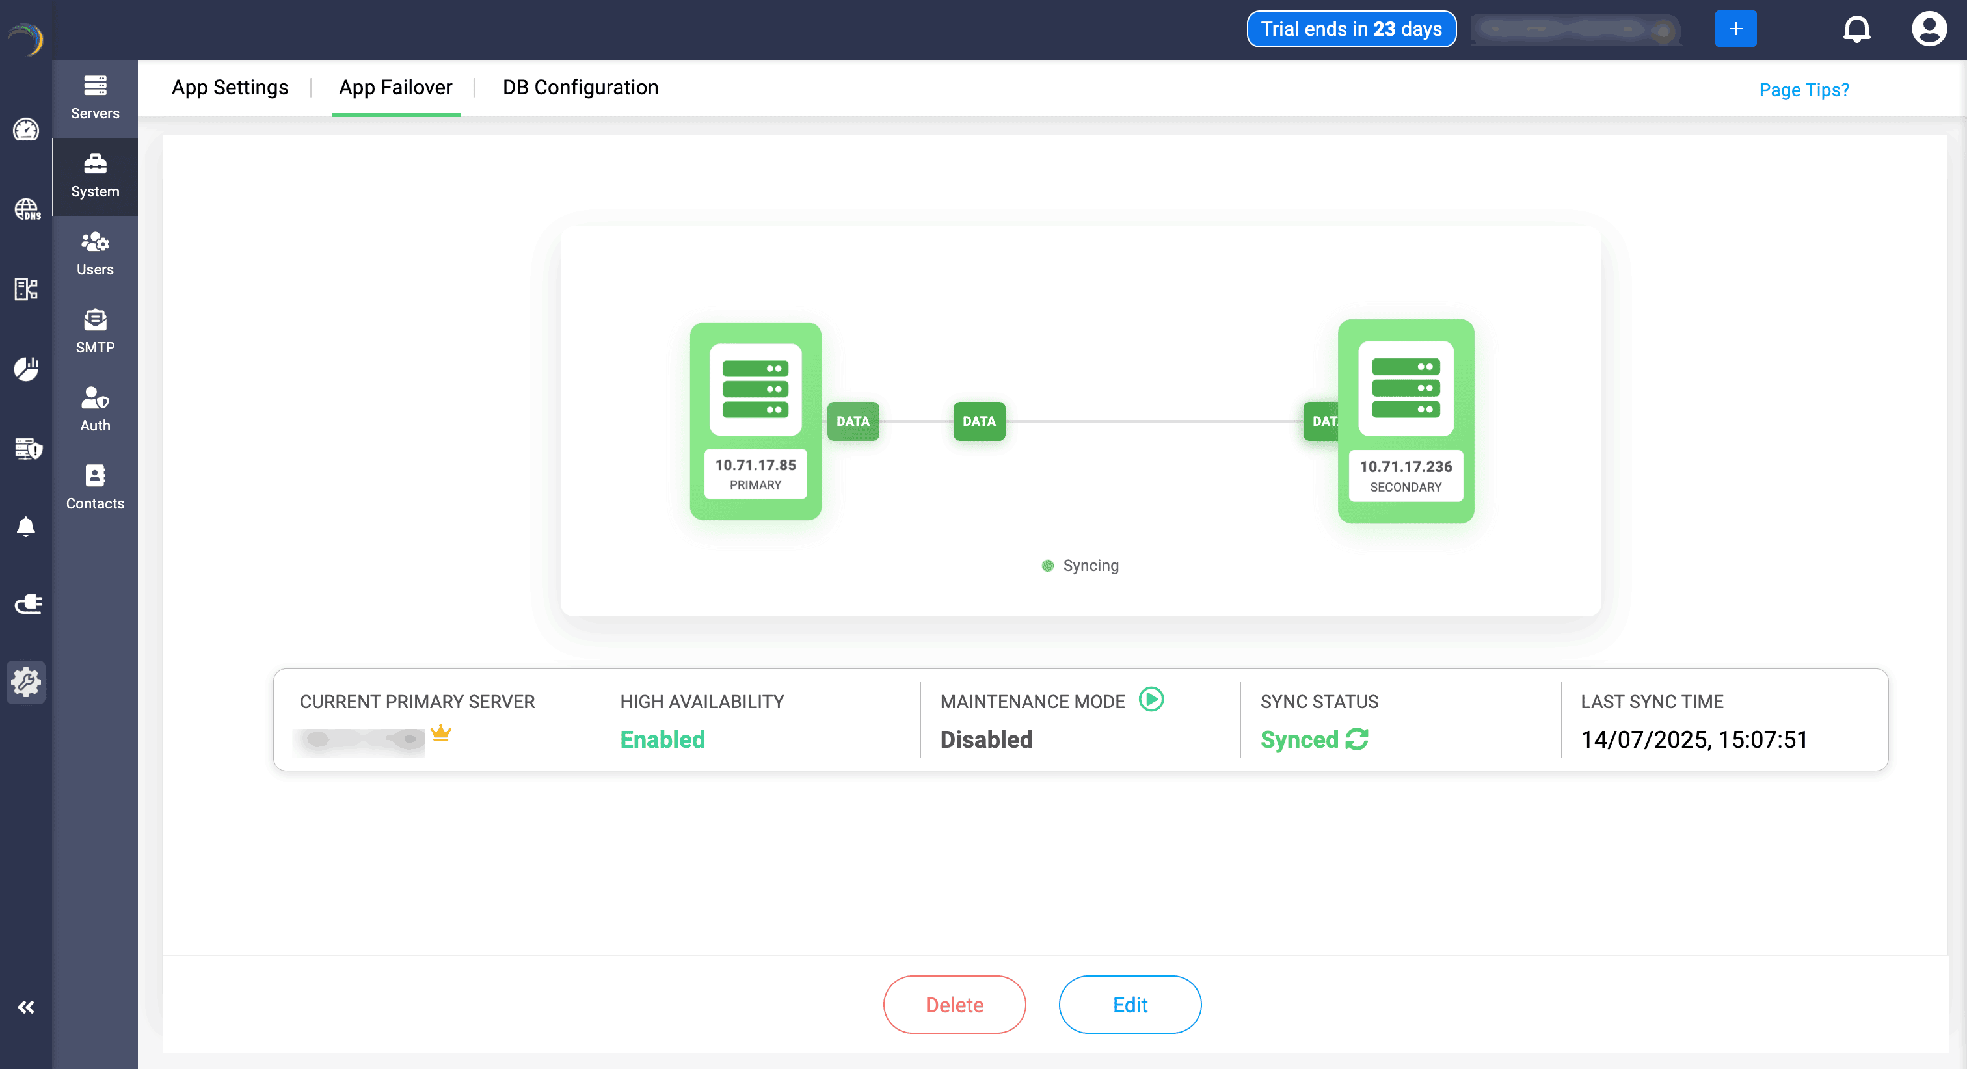Open notifications bell in top bar
1967x1069 pixels.
tap(1856, 30)
